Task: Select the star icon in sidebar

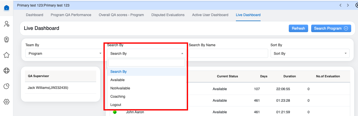Action: point(7,55)
